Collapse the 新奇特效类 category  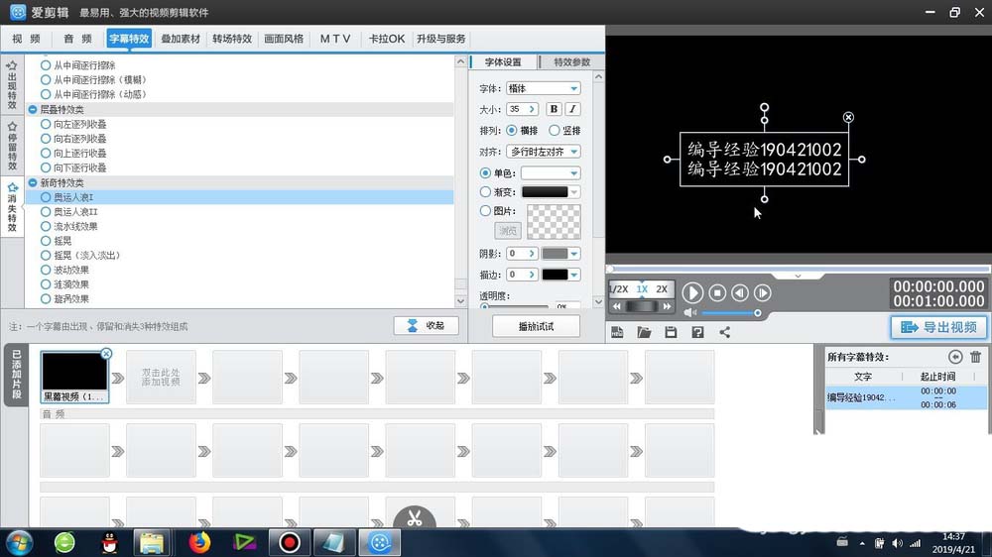pos(33,182)
